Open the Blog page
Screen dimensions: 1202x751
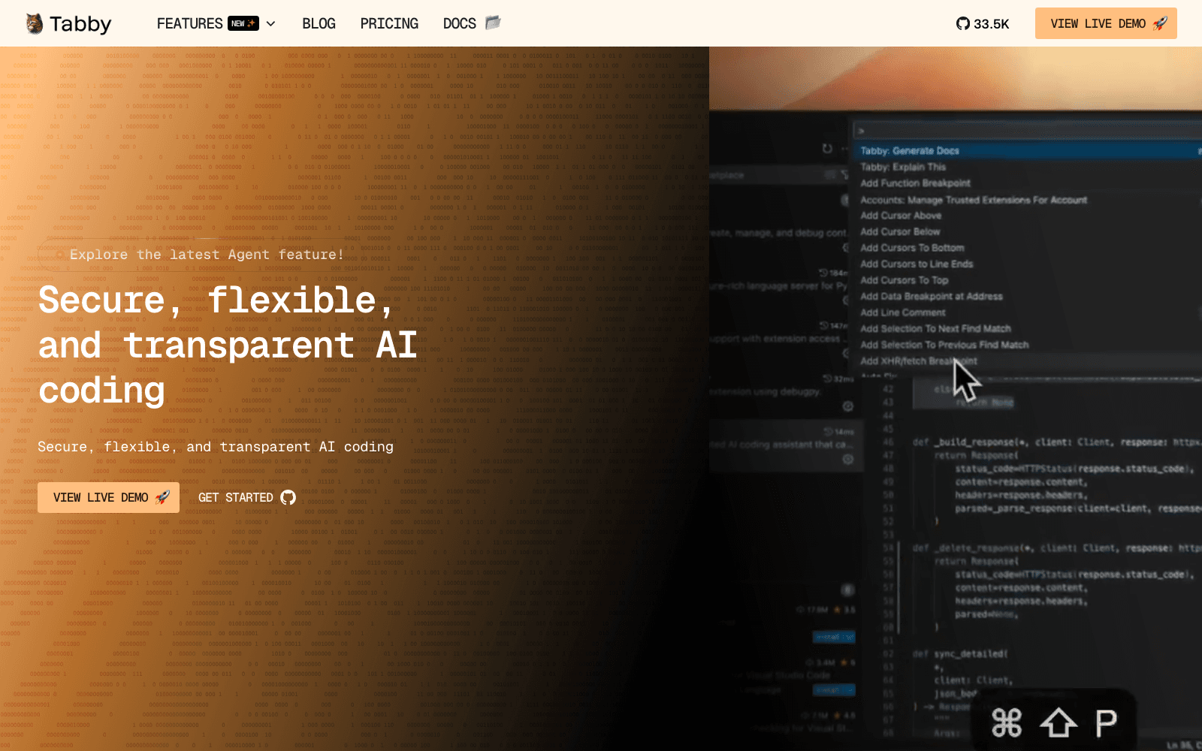[x=319, y=23]
